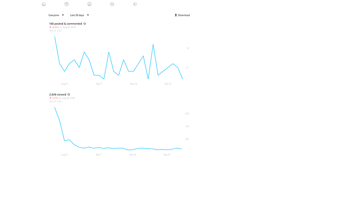
Task: Open the video/watch icon in top navigation
Action: click(67, 4)
